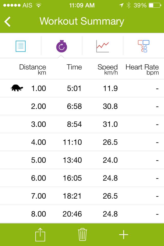Tap the Distance km column header
The height and width of the screenshot is (246, 164).
coord(33,69)
